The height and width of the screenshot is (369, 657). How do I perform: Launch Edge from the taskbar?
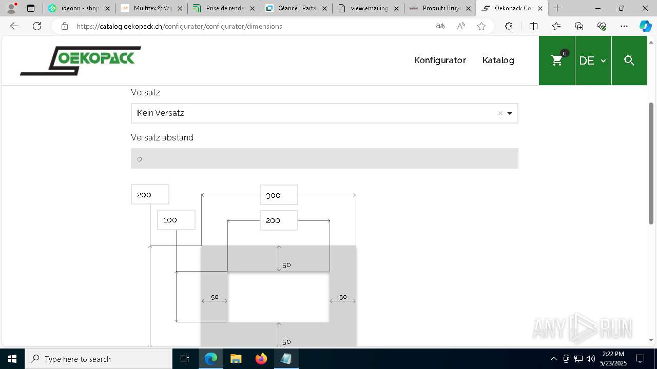(x=211, y=359)
